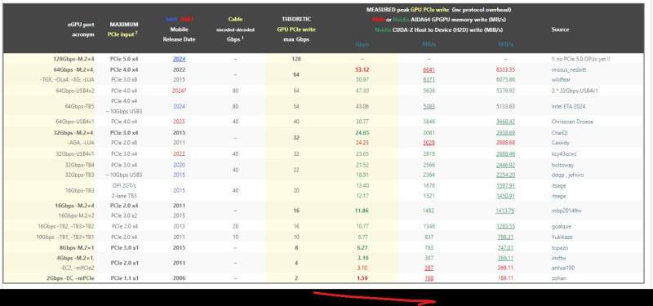Select the 128Gbps-M.2×4 port cell
The image size is (653, 306).
pos(73,60)
